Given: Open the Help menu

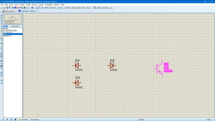Looking at the screenshot, I should pyautogui.click(x=62, y=5).
